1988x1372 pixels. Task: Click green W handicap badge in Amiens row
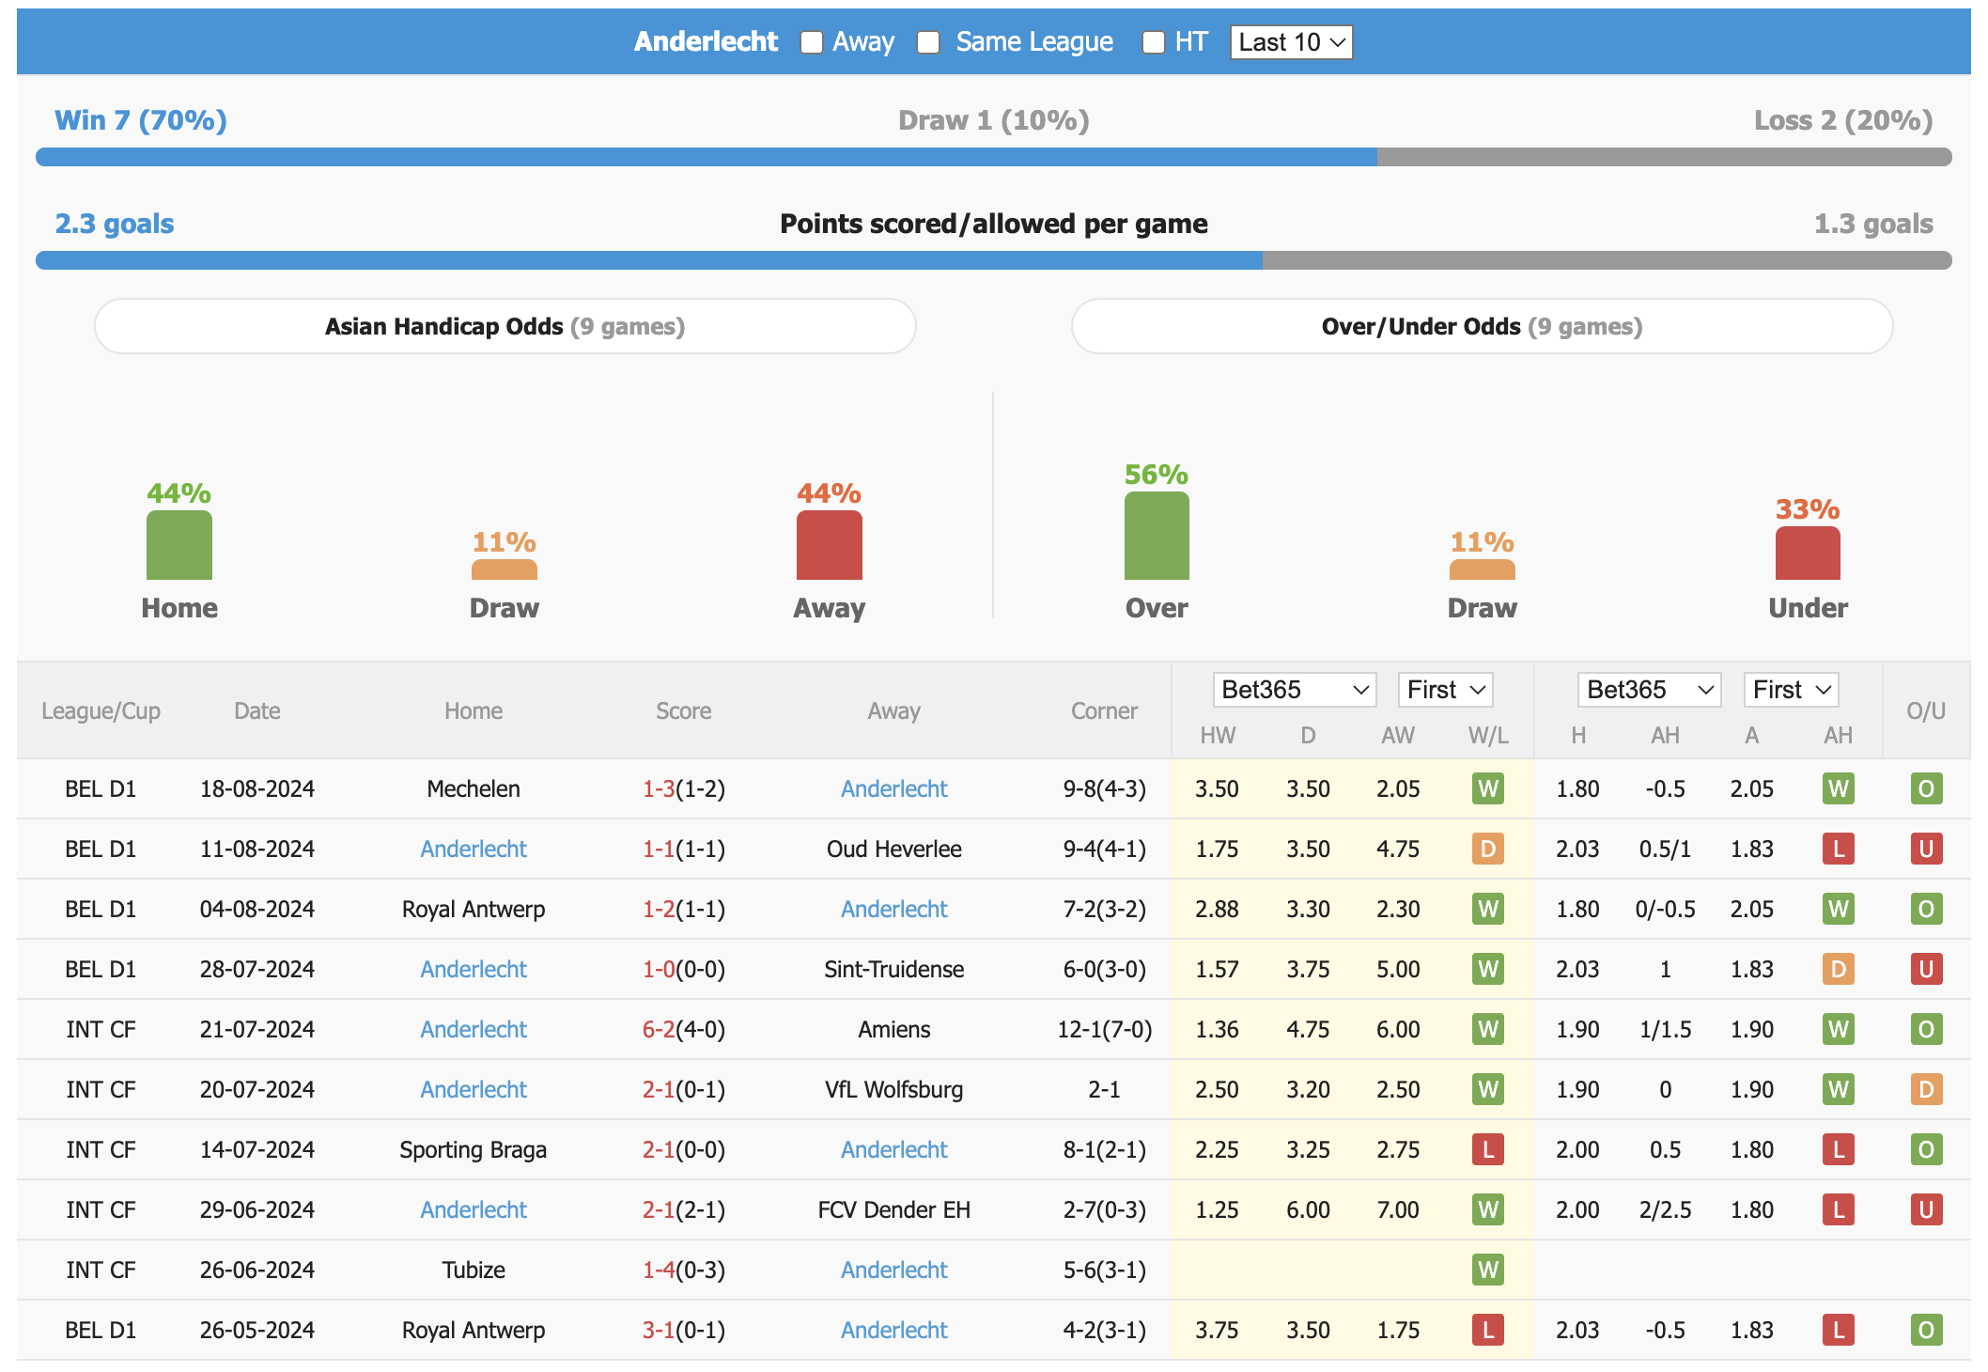pos(1839,1029)
